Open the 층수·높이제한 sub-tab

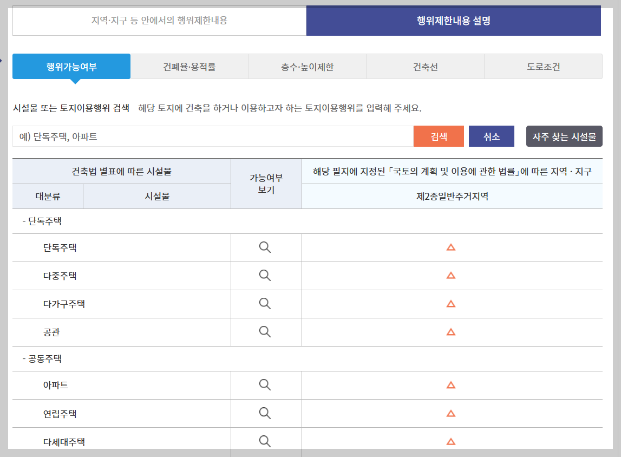pyautogui.click(x=308, y=67)
